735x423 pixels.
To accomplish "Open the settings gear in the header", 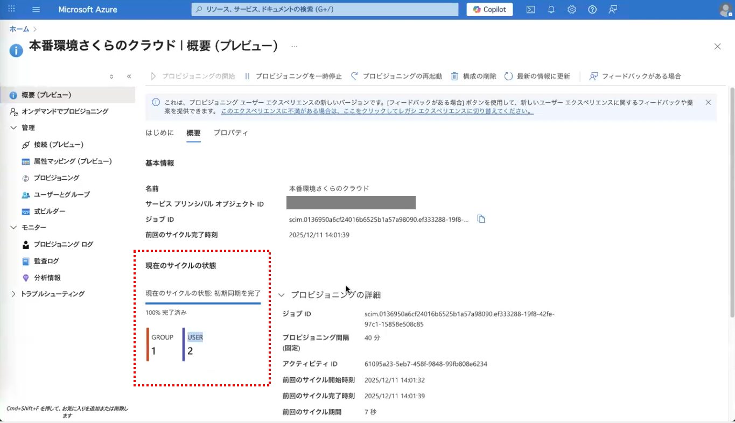I will pos(571,10).
